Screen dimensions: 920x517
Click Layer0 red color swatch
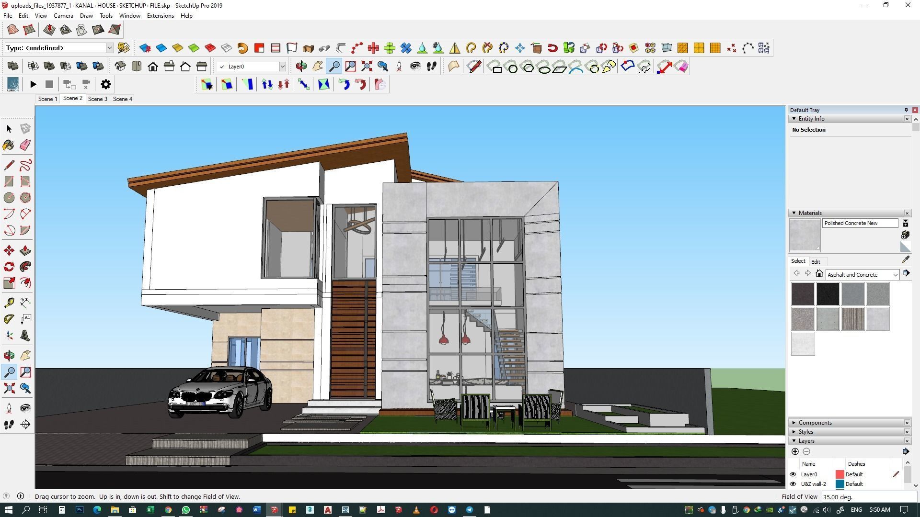[x=839, y=474]
